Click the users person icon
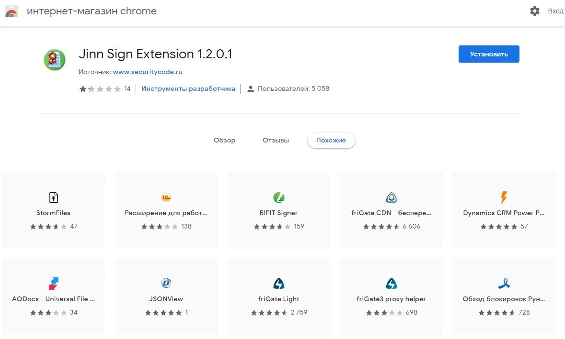 coord(251,89)
